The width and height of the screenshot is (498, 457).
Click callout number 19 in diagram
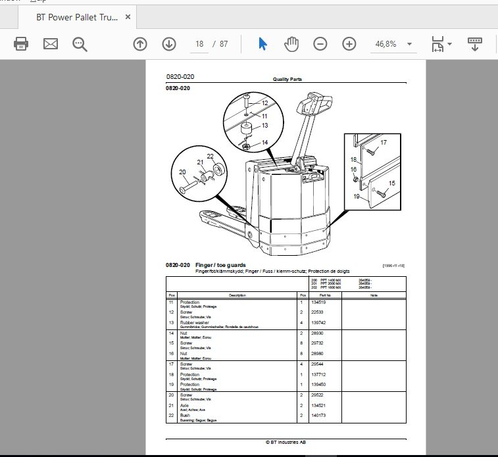[x=357, y=197]
